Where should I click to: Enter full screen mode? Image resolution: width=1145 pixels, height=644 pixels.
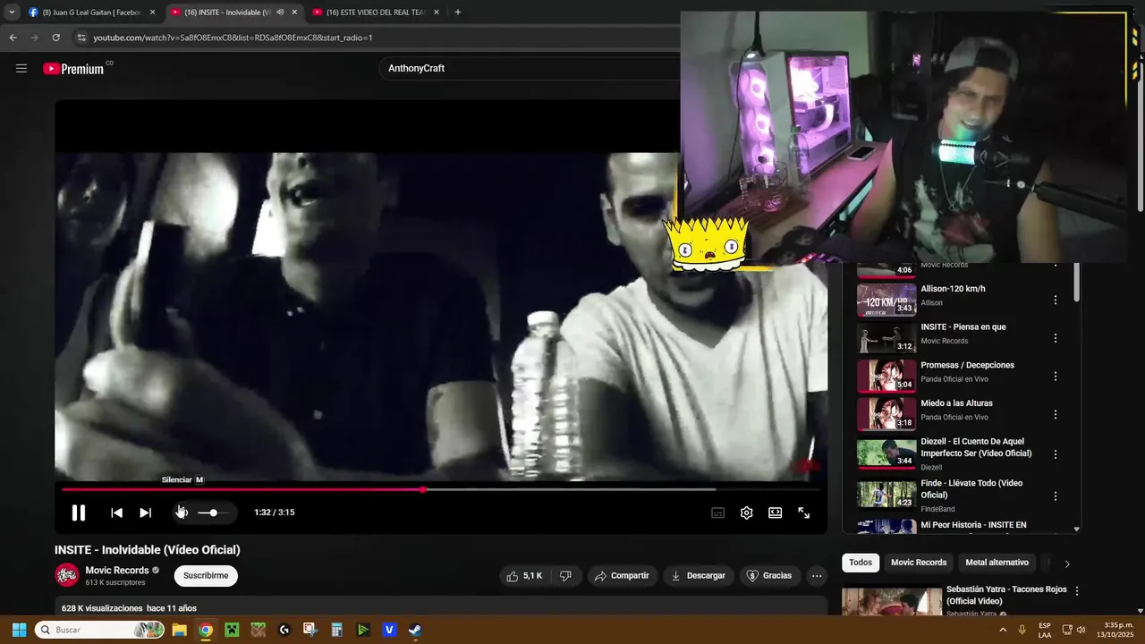(x=803, y=513)
